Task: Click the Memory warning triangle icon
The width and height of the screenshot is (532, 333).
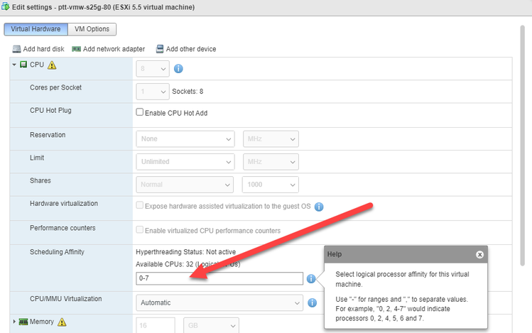Action: click(x=62, y=322)
